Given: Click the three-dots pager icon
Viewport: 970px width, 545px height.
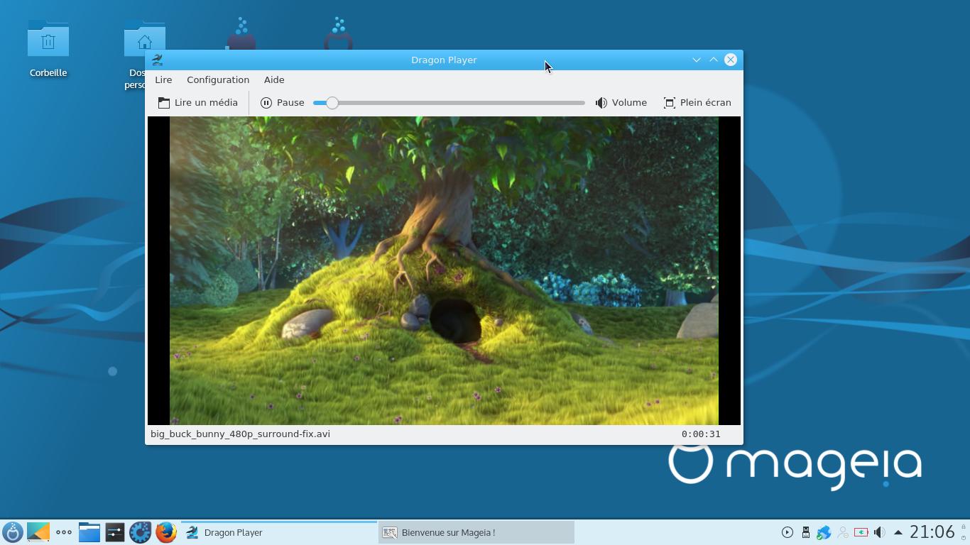Looking at the screenshot, I should pyautogui.click(x=64, y=532).
